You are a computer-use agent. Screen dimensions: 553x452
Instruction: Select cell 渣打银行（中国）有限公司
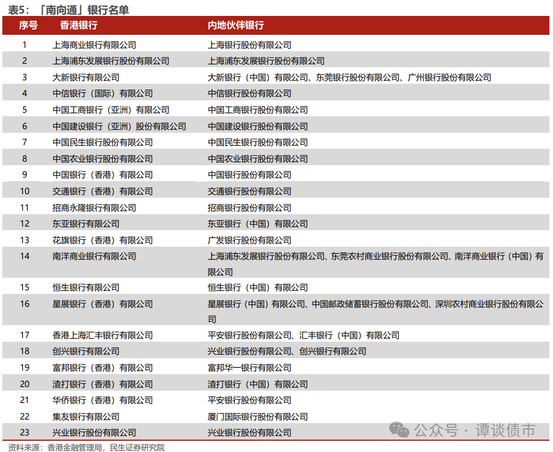click(258, 384)
